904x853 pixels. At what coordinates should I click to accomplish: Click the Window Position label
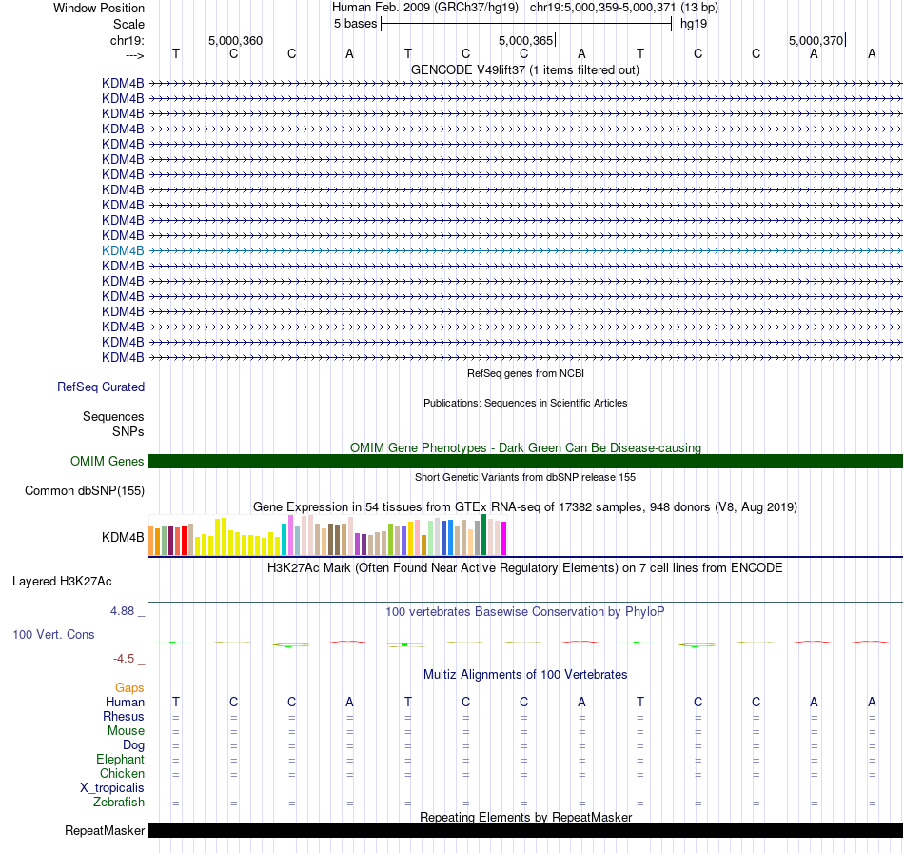click(x=99, y=8)
